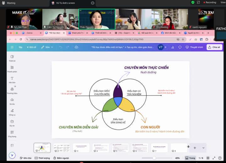Screen dimensions: 226x163
Task: Expand the add page options chevron
Action: click(x=203, y=148)
